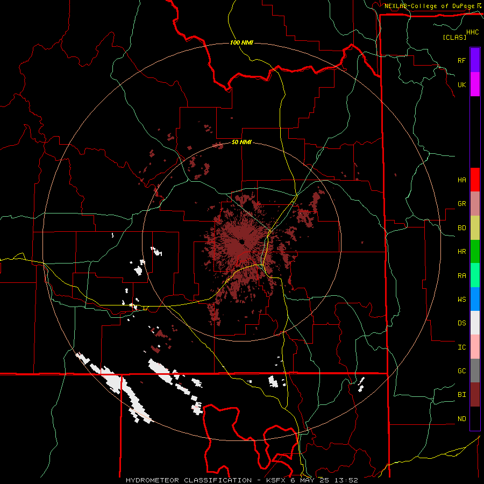Click the BI legend label
The width and height of the screenshot is (484, 484).
click(461, 395)
